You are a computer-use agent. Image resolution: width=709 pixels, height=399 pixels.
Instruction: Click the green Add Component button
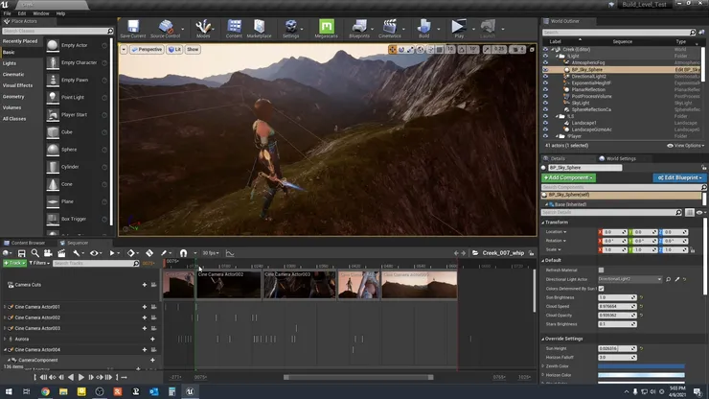(568, 177)
